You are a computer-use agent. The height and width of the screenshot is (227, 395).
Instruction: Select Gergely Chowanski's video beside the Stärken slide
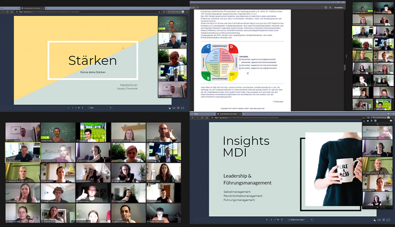click(173, 41)
